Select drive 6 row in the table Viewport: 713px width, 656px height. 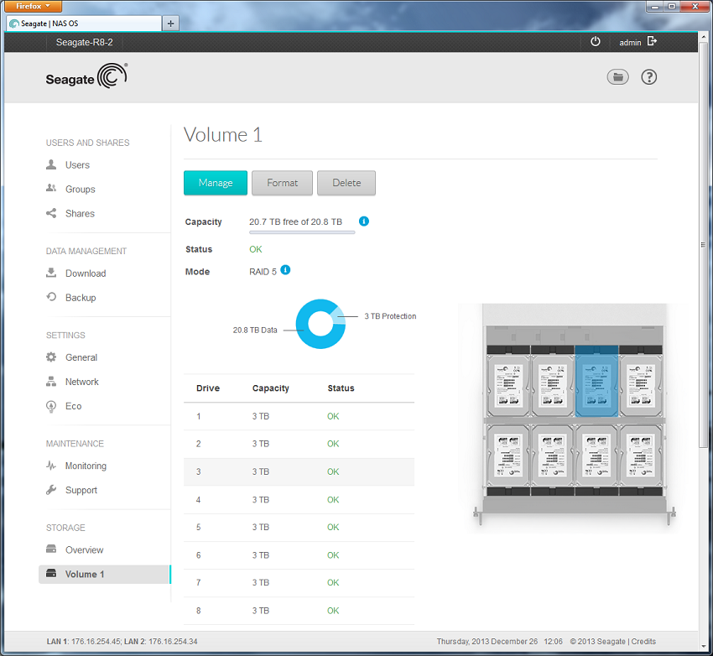299,555
